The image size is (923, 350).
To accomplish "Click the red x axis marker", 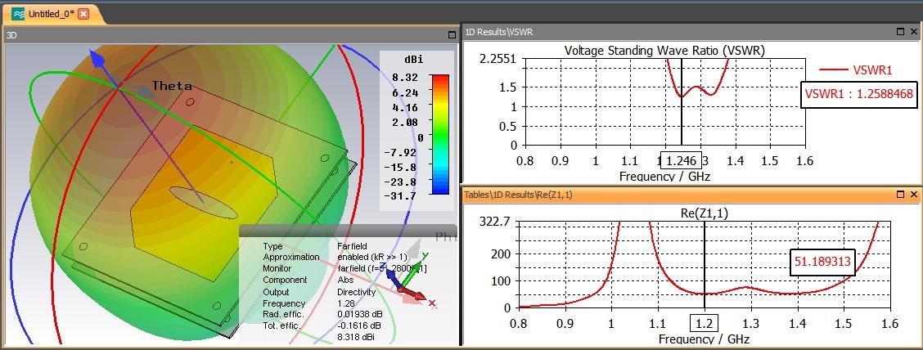I will pos(432,303).
